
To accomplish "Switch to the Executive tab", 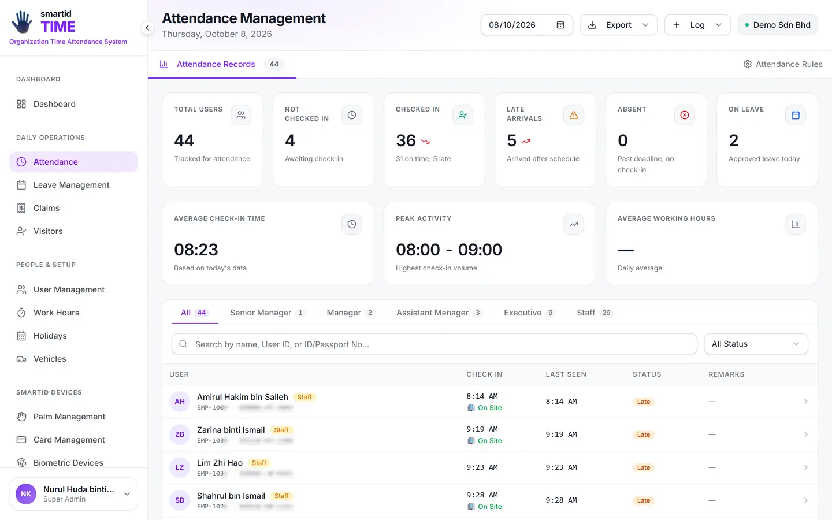I will pos(529,313).
